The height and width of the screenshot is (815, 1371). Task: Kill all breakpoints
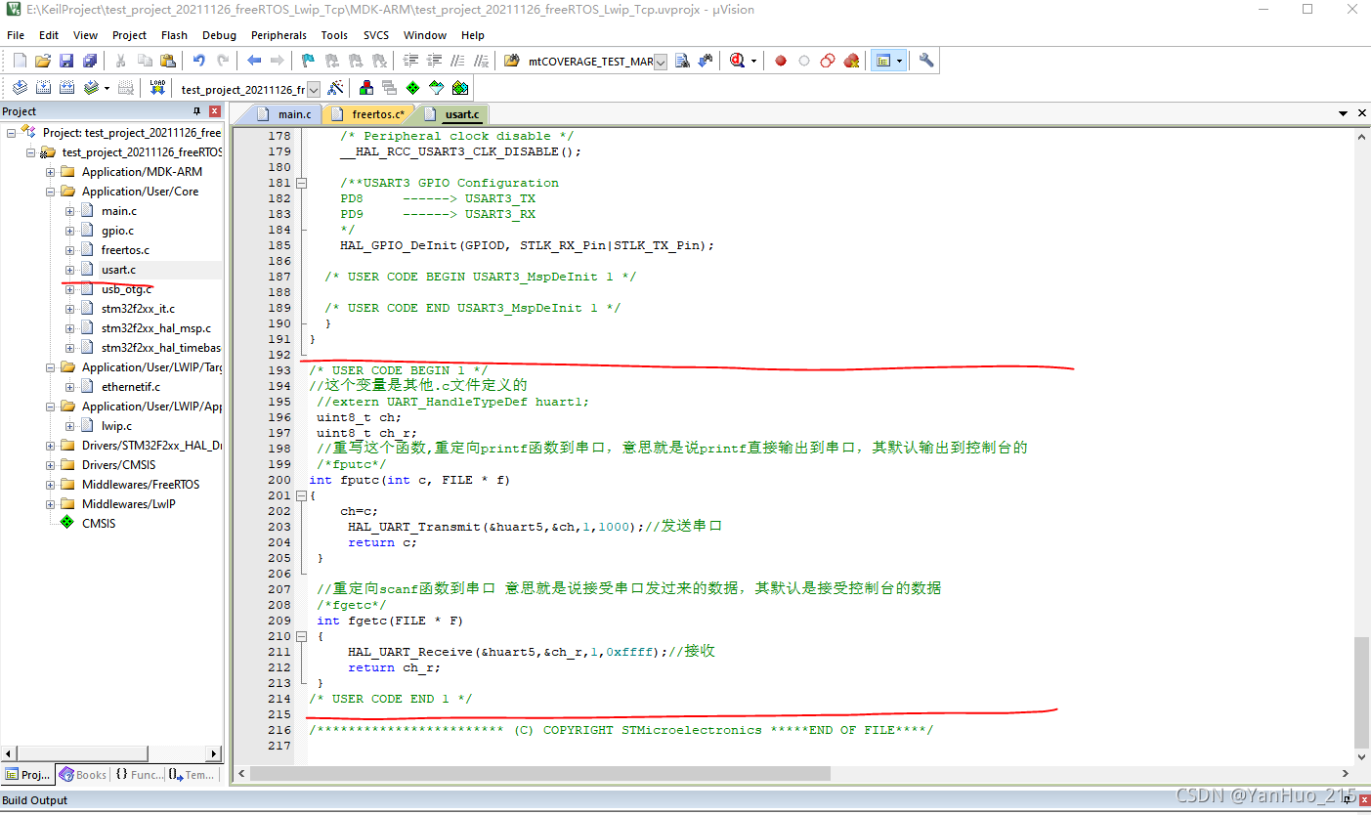point(851,61)
